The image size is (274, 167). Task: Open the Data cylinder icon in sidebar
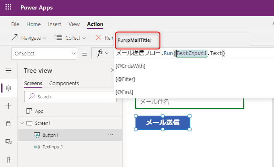coord(8,124)
